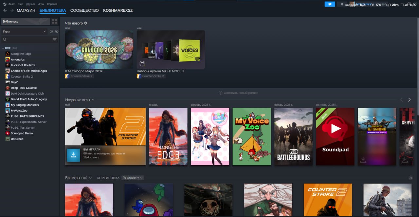
Task: Switch to the БИБЛИОТЕКА tab
Action: point(53,10)
